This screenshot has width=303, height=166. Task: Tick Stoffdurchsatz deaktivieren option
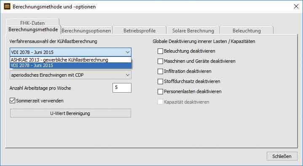(x=160, y=81)
